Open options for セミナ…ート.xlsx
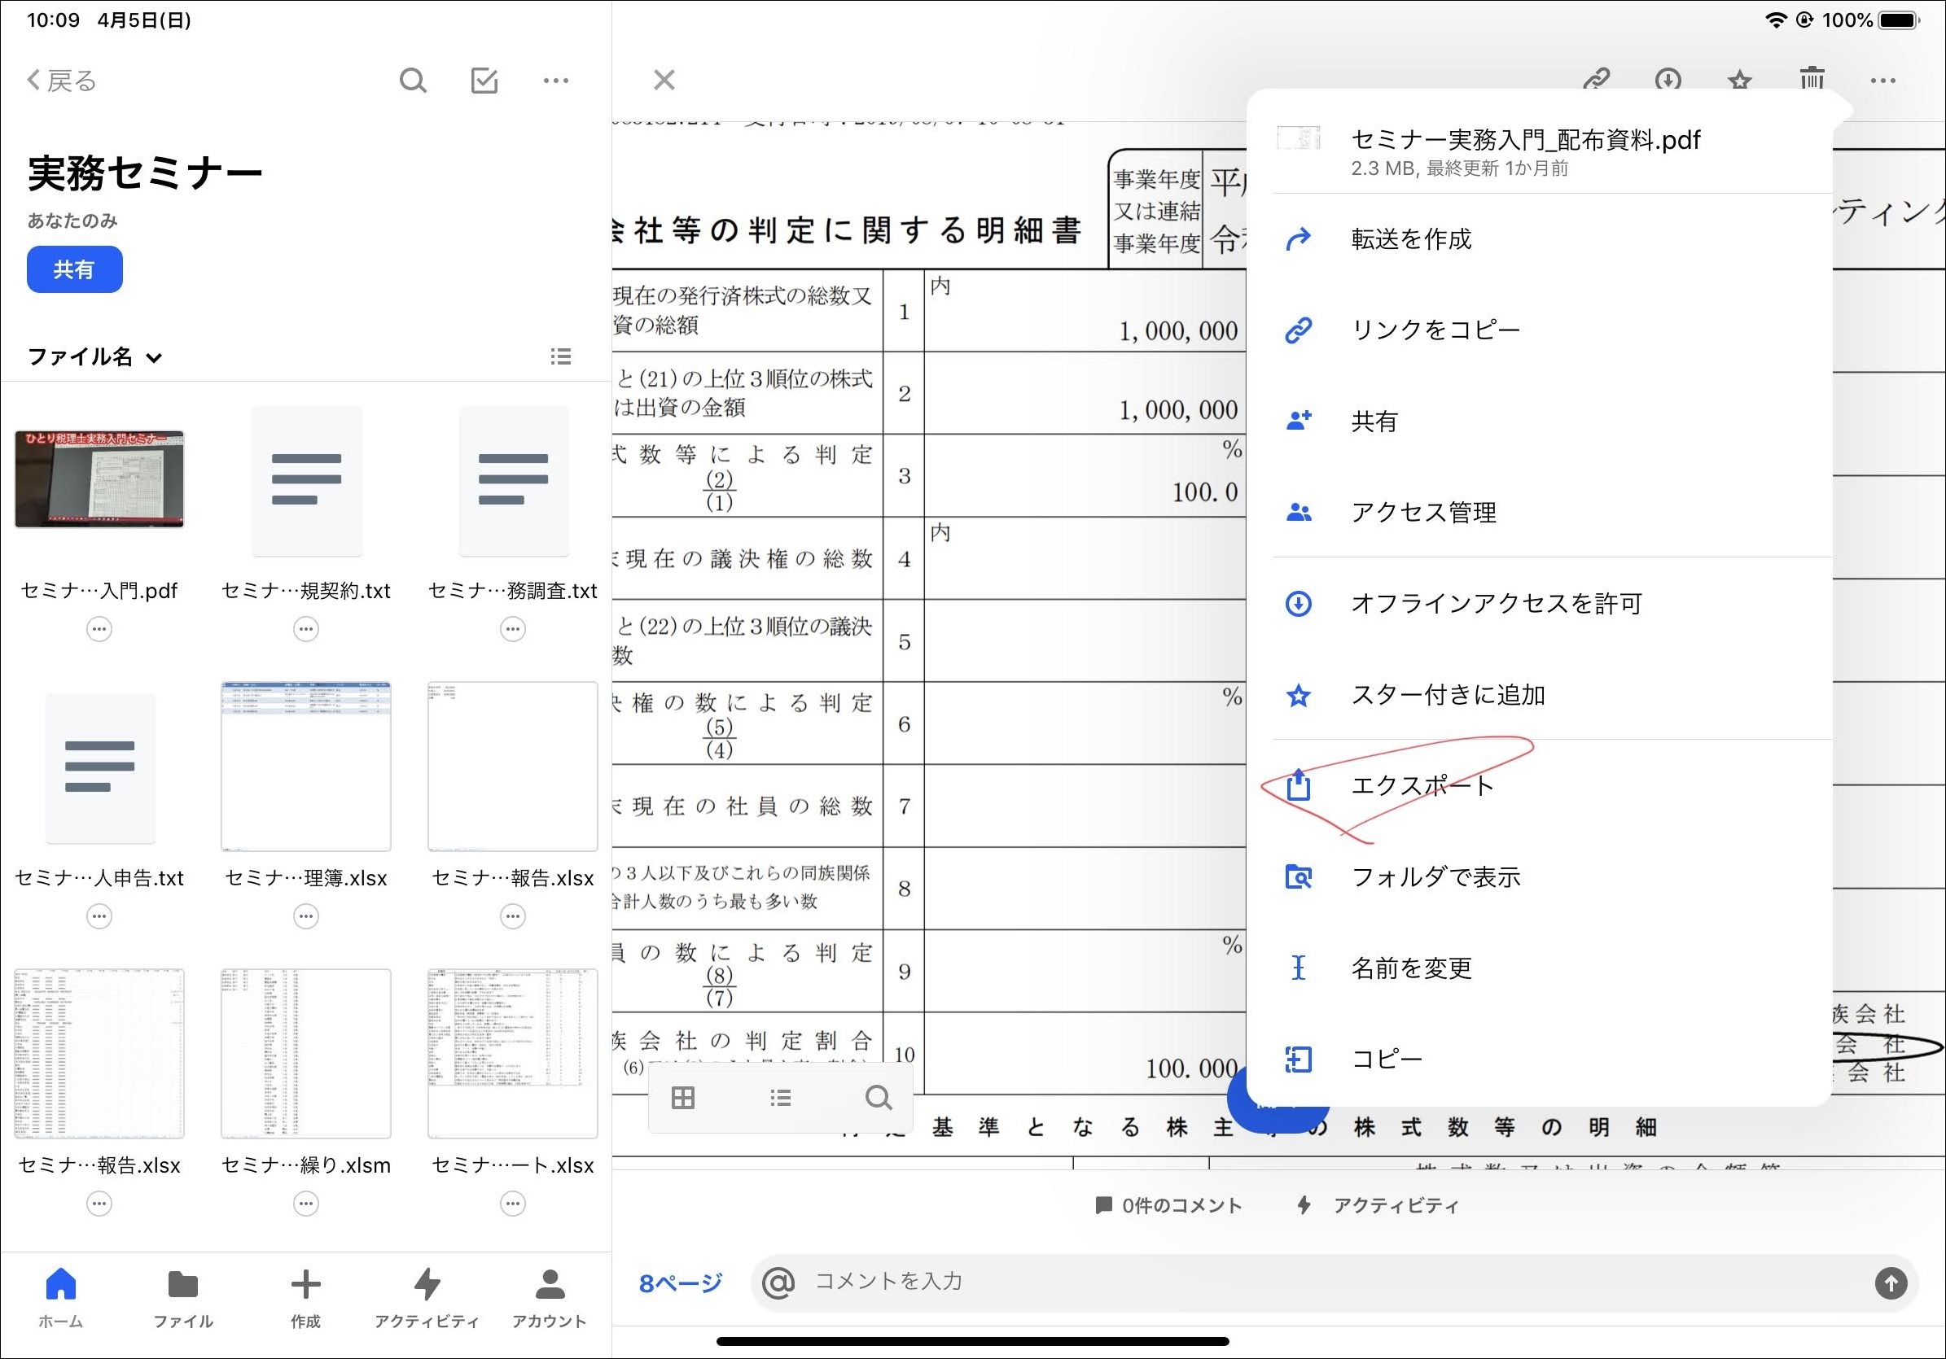The image size is (1946, 1359). tap(513, 1203)
